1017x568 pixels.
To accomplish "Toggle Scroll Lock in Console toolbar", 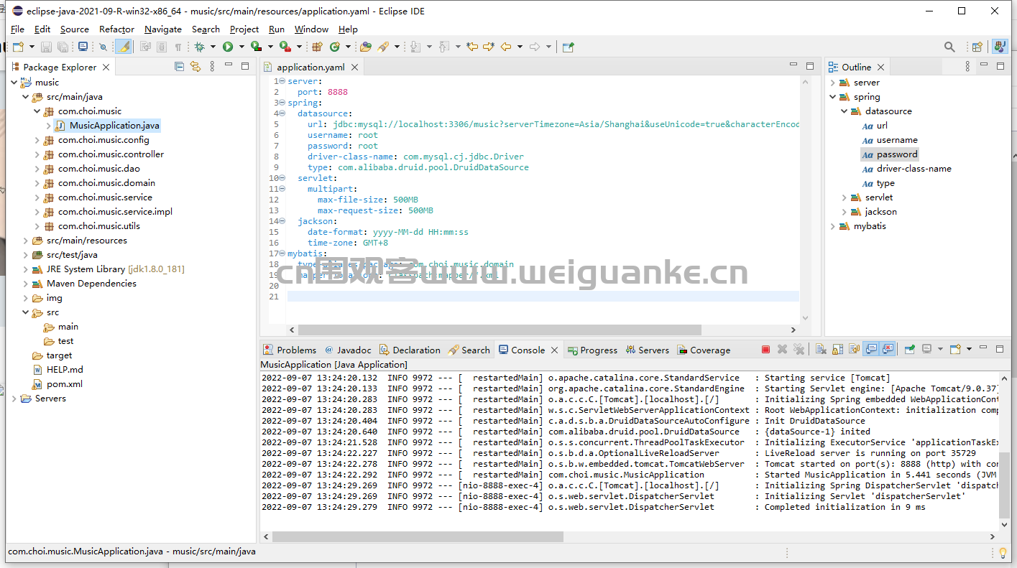I will (x=837, y=350).
